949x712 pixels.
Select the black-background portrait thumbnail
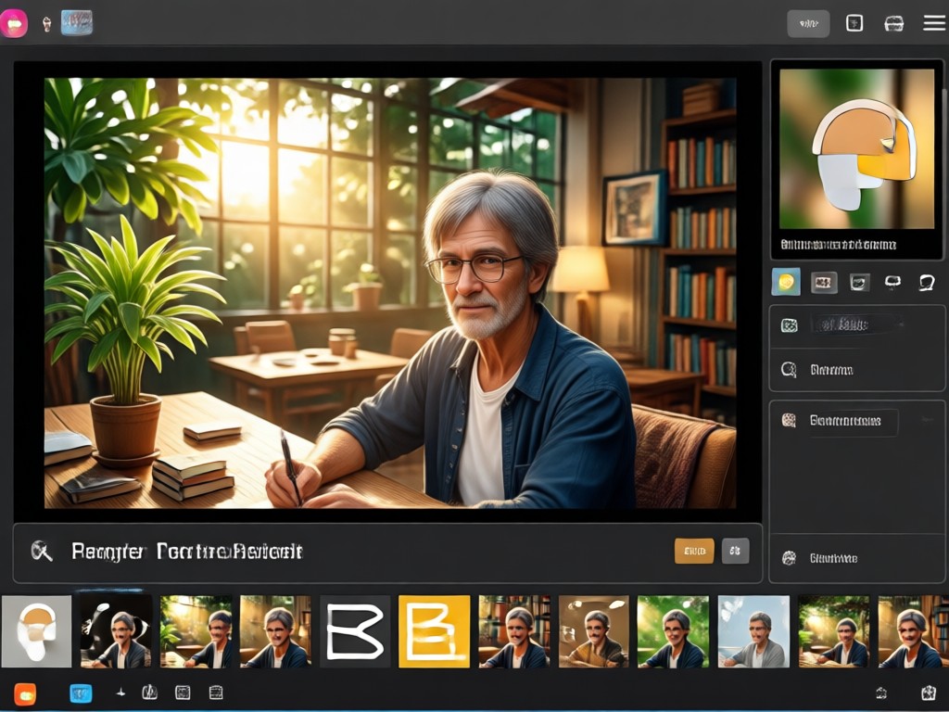tap(116, 631)
